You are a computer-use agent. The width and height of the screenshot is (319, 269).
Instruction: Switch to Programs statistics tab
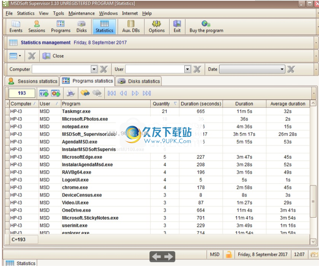coord(87,81)
